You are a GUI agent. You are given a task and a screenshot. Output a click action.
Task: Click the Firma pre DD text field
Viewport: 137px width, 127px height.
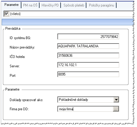pyautogui.click(x=85, y=109)
